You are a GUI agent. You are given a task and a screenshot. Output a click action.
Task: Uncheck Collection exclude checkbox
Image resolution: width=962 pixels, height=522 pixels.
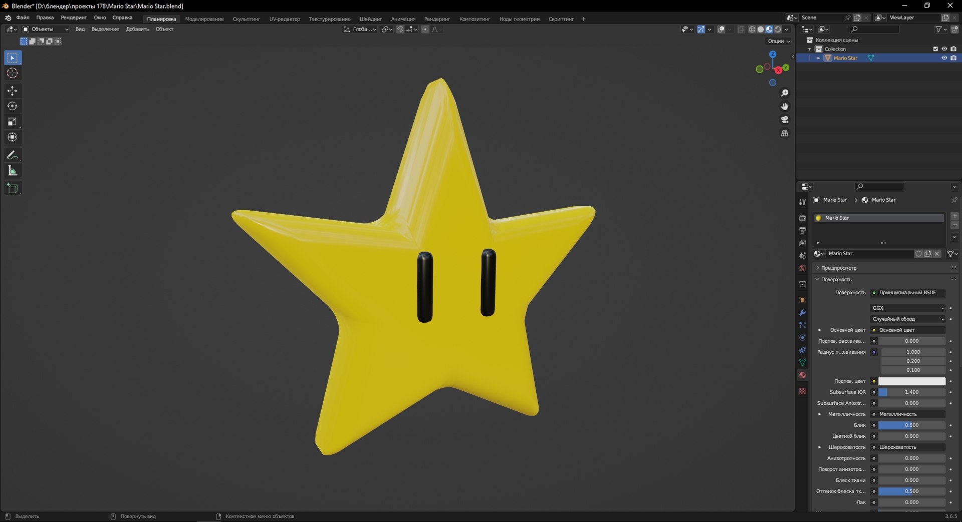[x=935, y=49]
